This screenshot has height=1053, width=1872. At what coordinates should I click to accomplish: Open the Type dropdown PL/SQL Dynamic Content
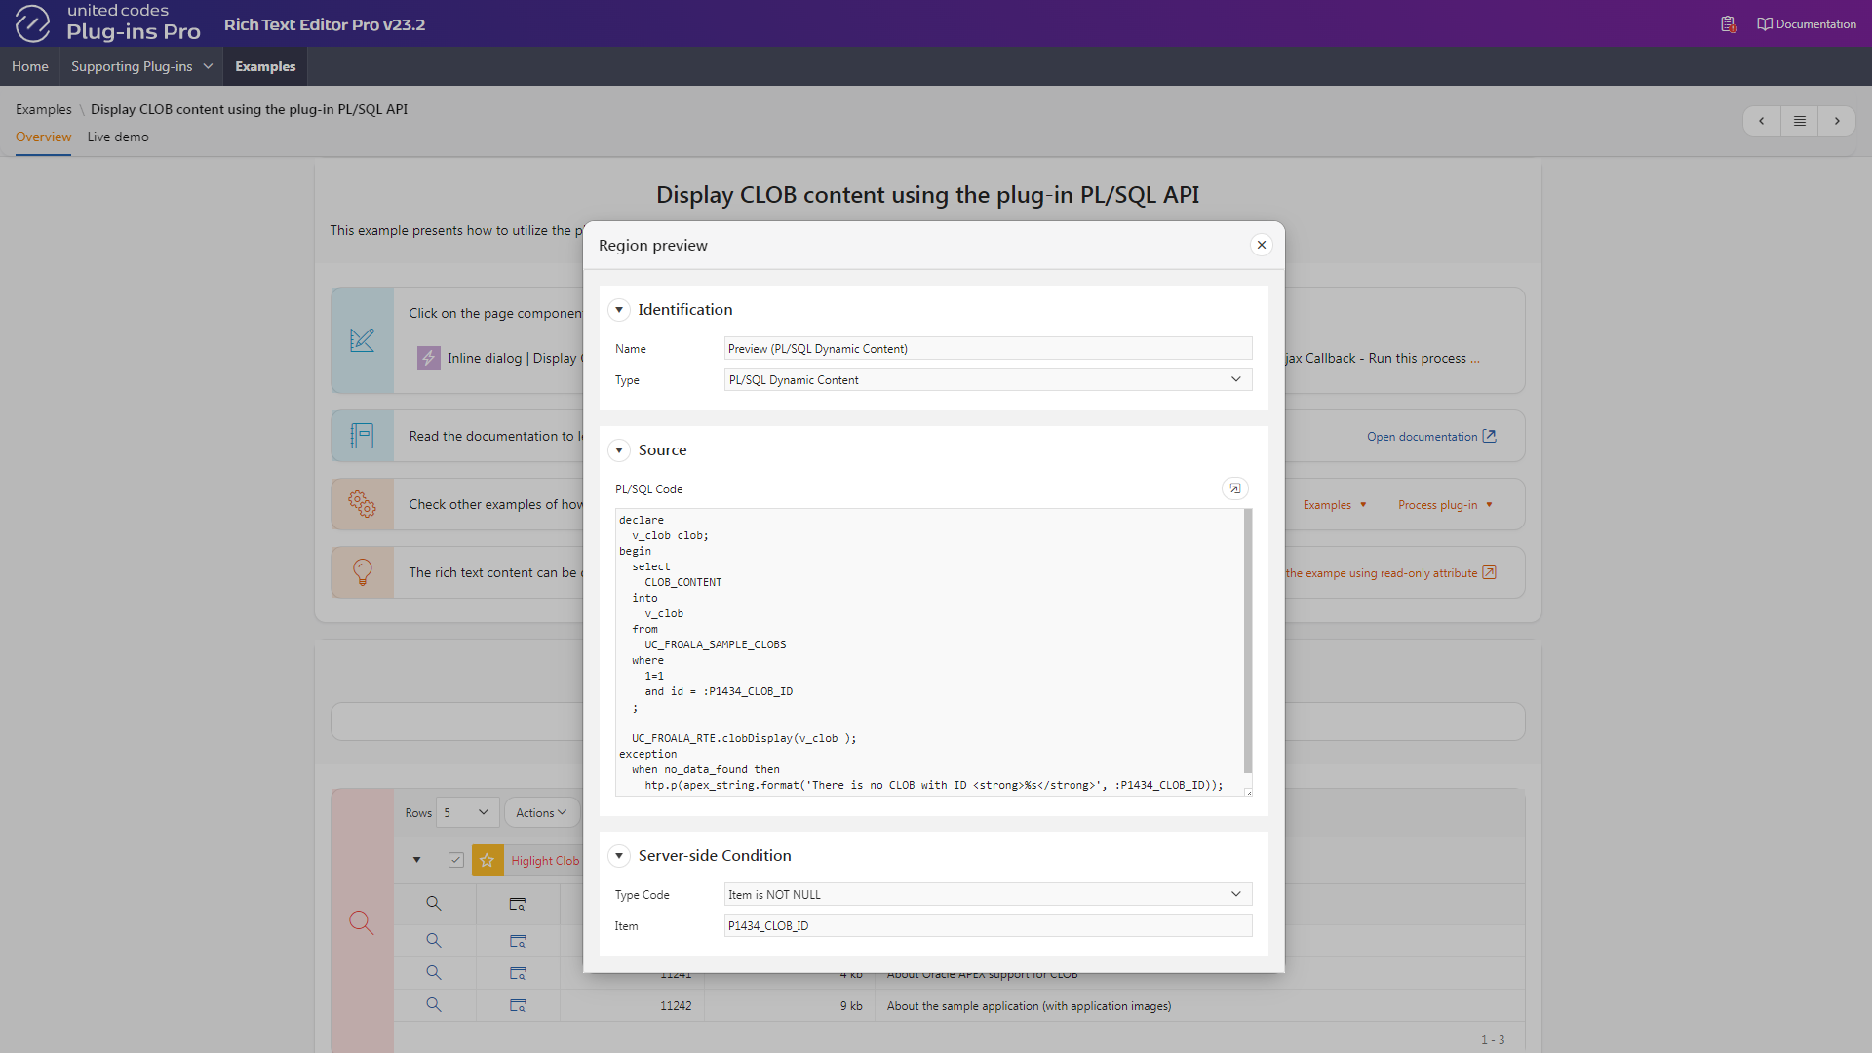pyautogui.click(x=988, y=380)
